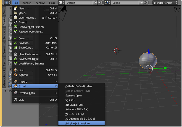Viewport: 182px width, 127px height.
Task: Open the Help menu
Action: click(52, 3)
